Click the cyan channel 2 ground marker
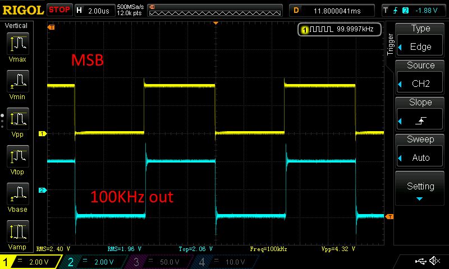449x269 pixels. [x=43, y=190]
